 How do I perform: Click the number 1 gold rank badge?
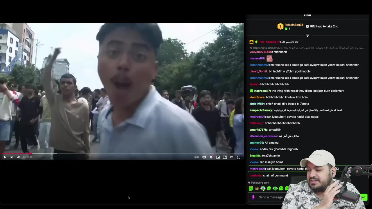pyautogui.click(x=280, y=26)
